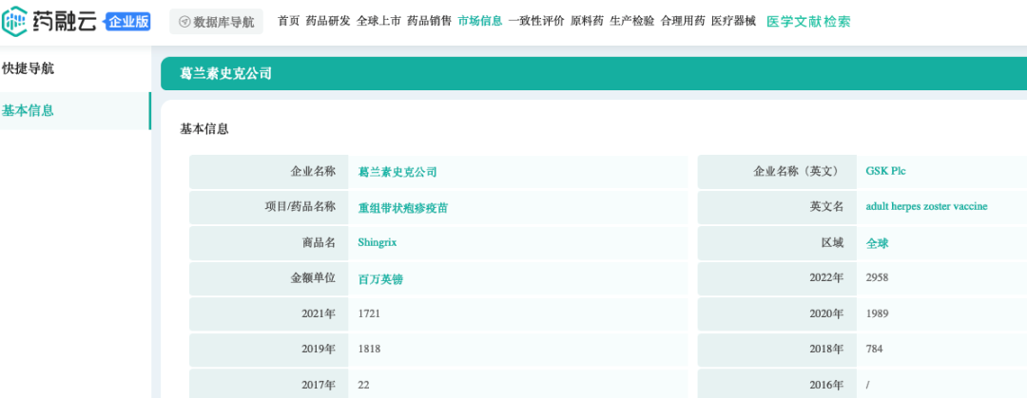Click the 2019年 value 1818

pyautogui.click(x=369, y=349)
